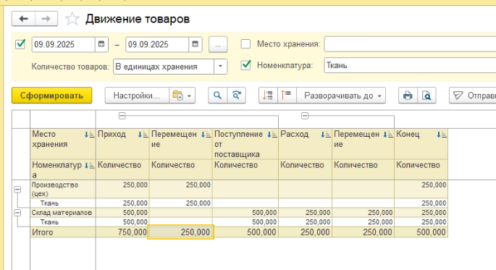Collapse the Расход column group

pos(305,116)
